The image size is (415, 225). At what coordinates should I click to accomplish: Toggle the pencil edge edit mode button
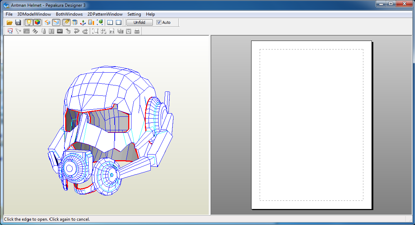tap(66, 22)
